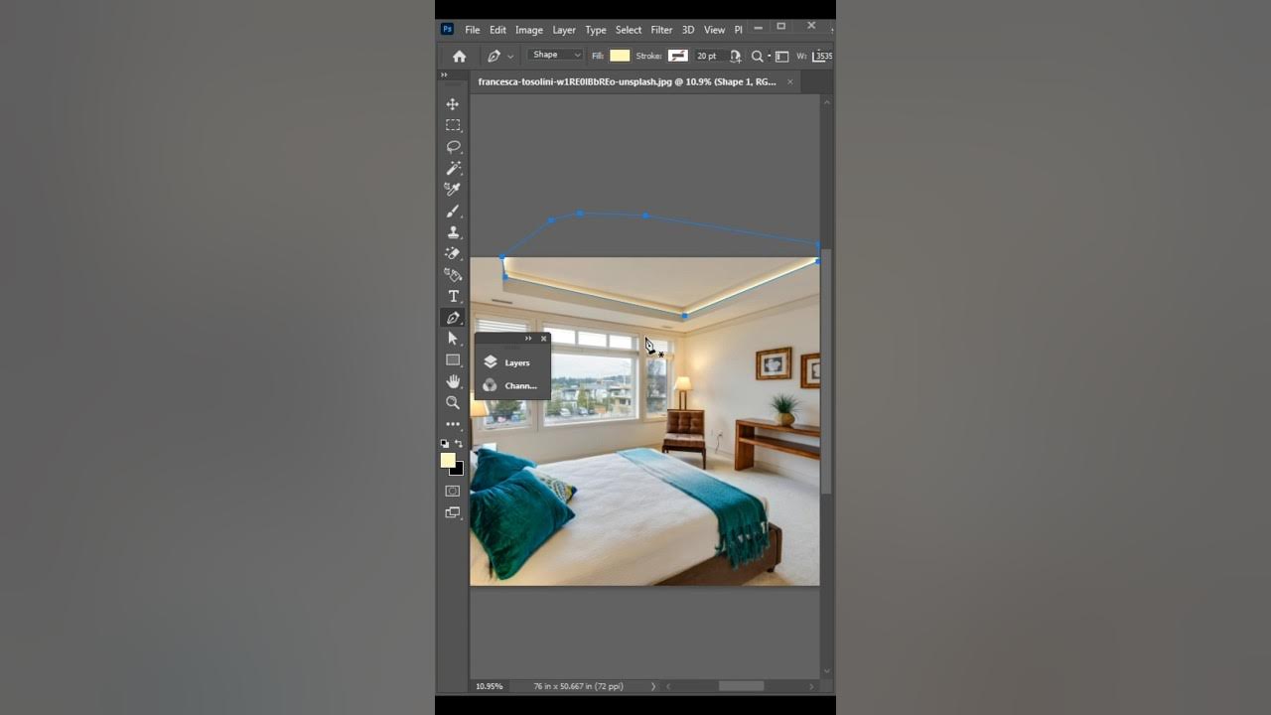This screenshot has height=715, width=1271.
Task: Open the Image menu
Action: (529, 30)
